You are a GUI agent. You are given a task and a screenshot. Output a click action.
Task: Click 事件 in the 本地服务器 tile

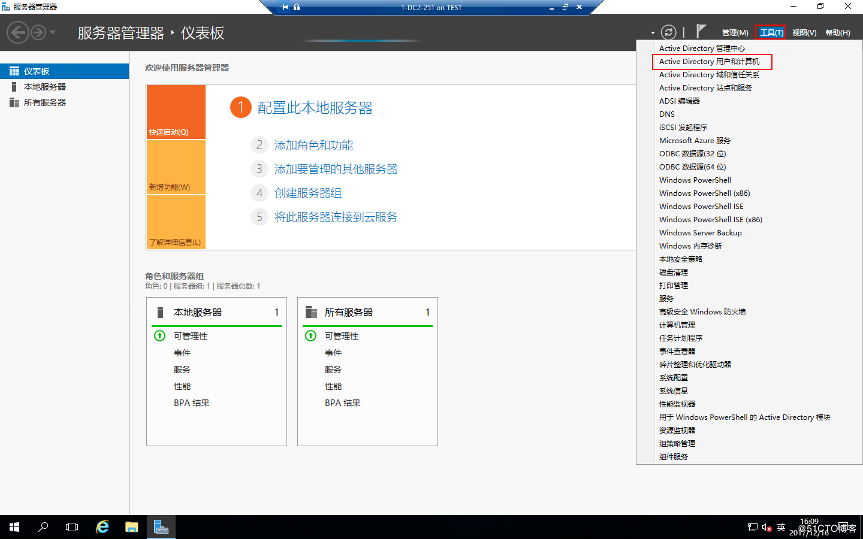[182, 353]
